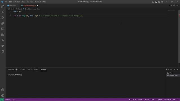Open the Explorer view in activity bar
This screenshot has height=101, width=180.
tap(3, 6)
